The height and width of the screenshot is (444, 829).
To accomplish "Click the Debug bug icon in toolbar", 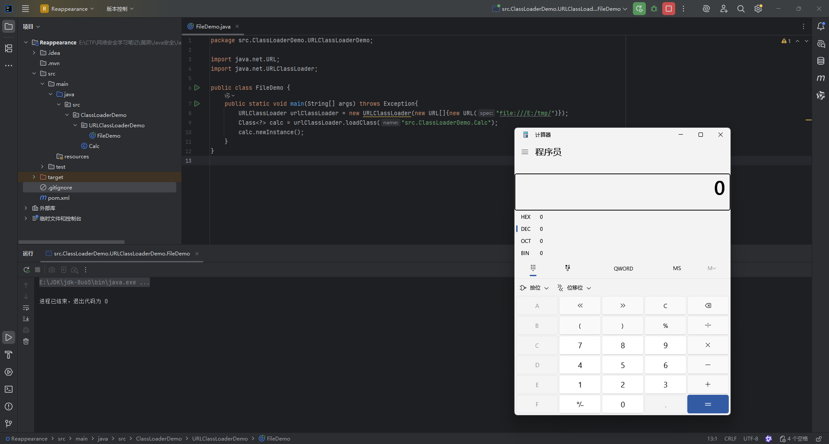I will (x=654, y=9).
